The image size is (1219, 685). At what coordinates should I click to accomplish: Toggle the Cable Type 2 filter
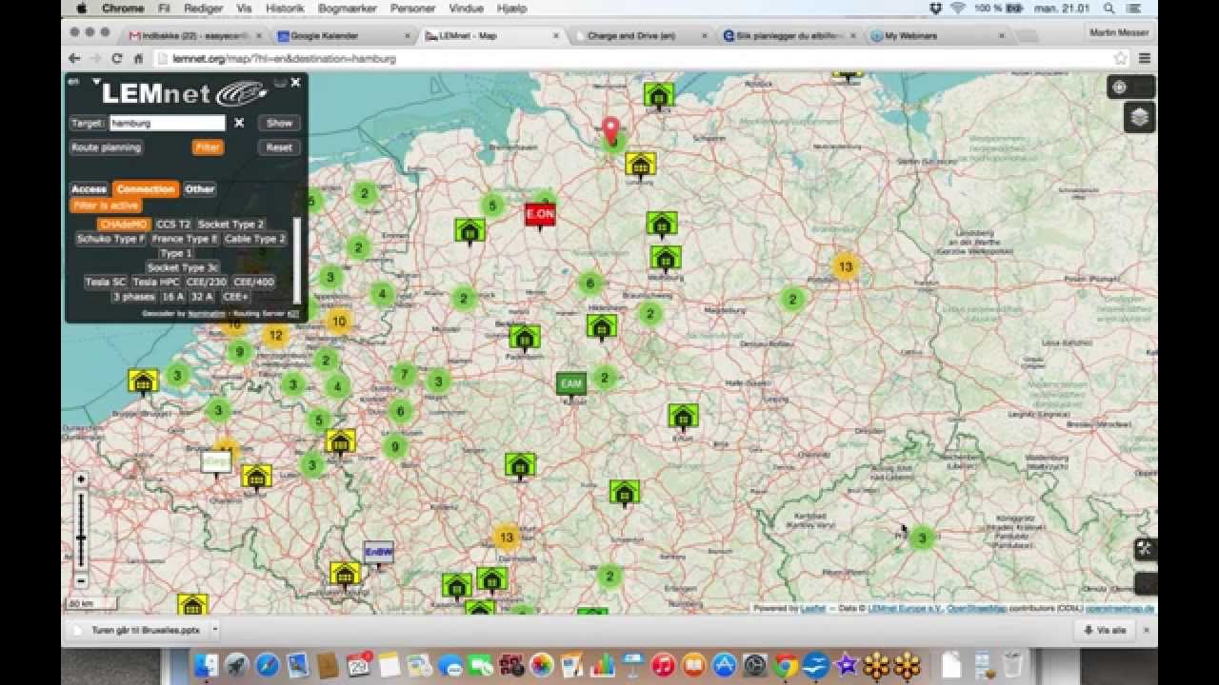click(x=254, y=239)
